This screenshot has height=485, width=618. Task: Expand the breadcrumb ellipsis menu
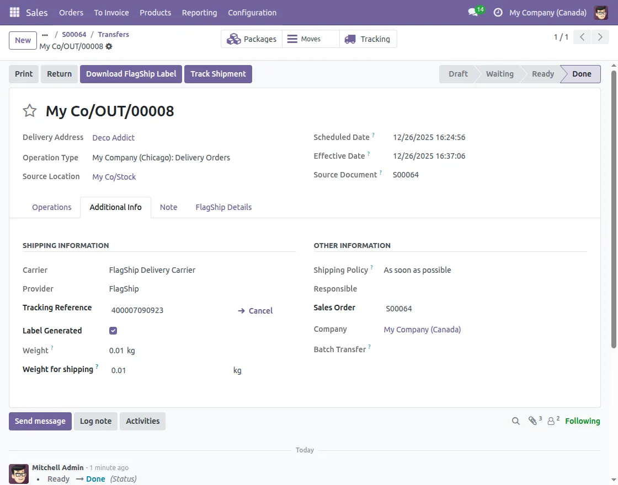(x=44, y=34)
